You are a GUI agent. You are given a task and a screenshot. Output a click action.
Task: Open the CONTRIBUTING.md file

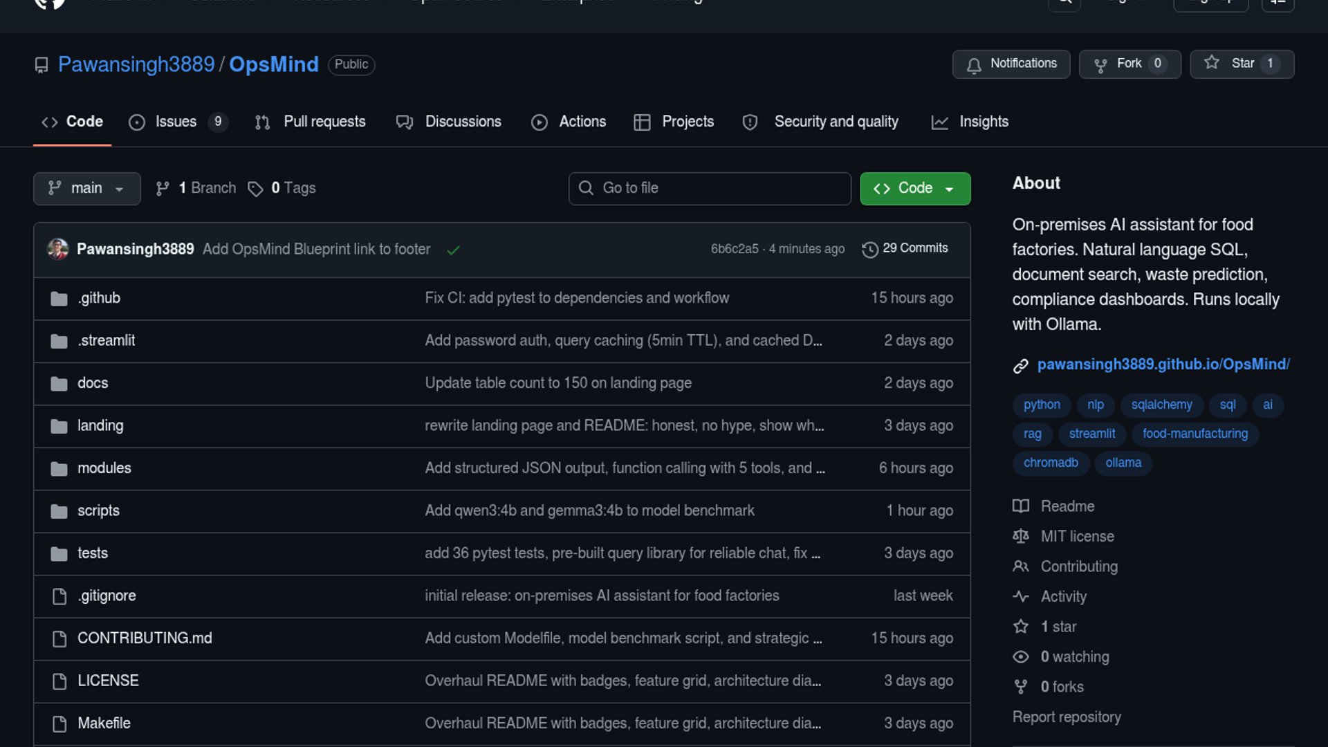coord(145,638)
